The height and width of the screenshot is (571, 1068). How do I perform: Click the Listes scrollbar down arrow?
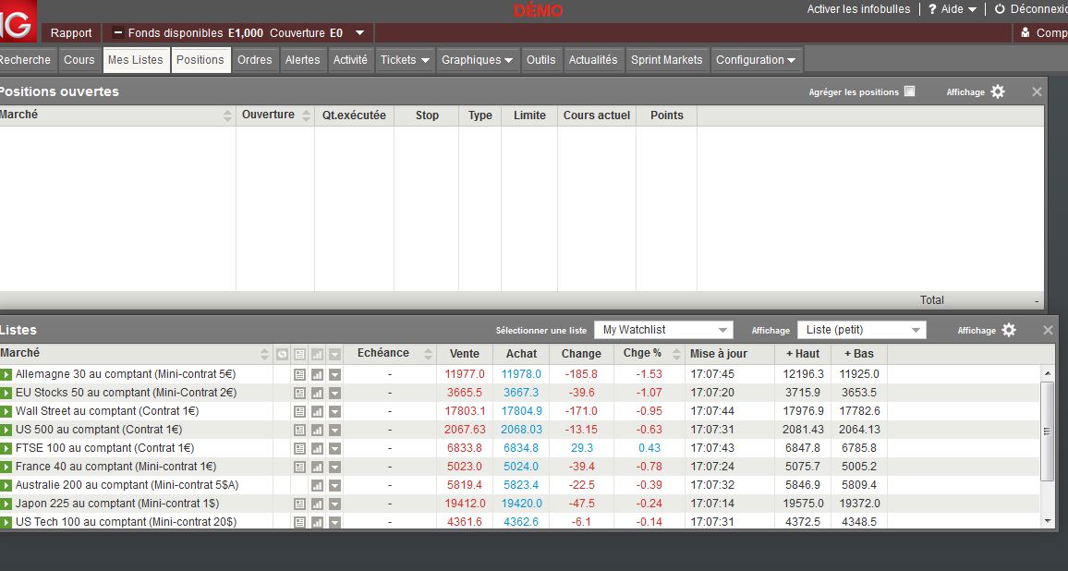click(1048, 521)
